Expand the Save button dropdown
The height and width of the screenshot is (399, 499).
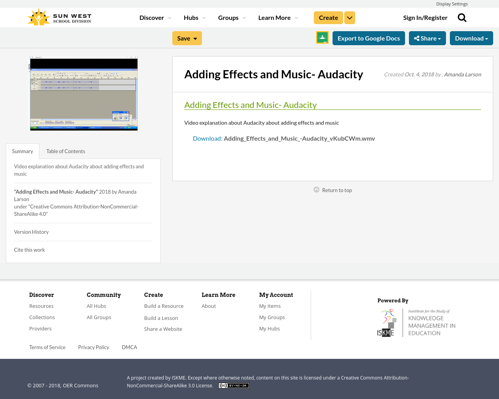click(x=195, y=38)
